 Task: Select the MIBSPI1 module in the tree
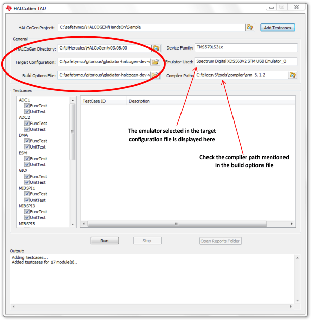tap(27, 188)
